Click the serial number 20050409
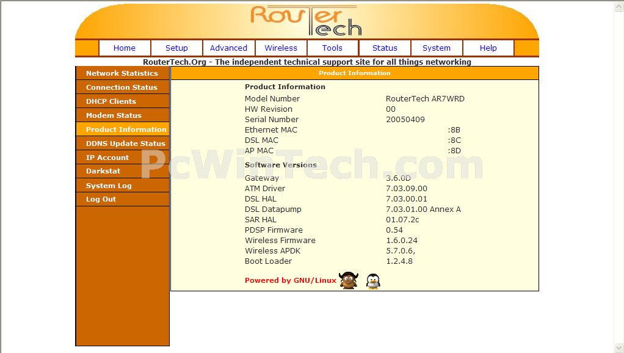 (x=405, y=119)
